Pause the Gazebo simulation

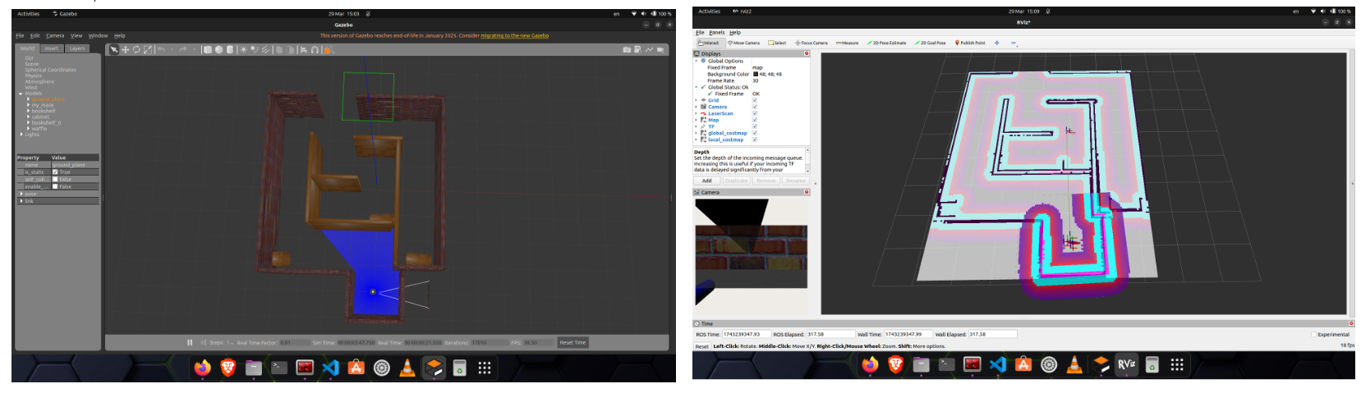point(190,343)
